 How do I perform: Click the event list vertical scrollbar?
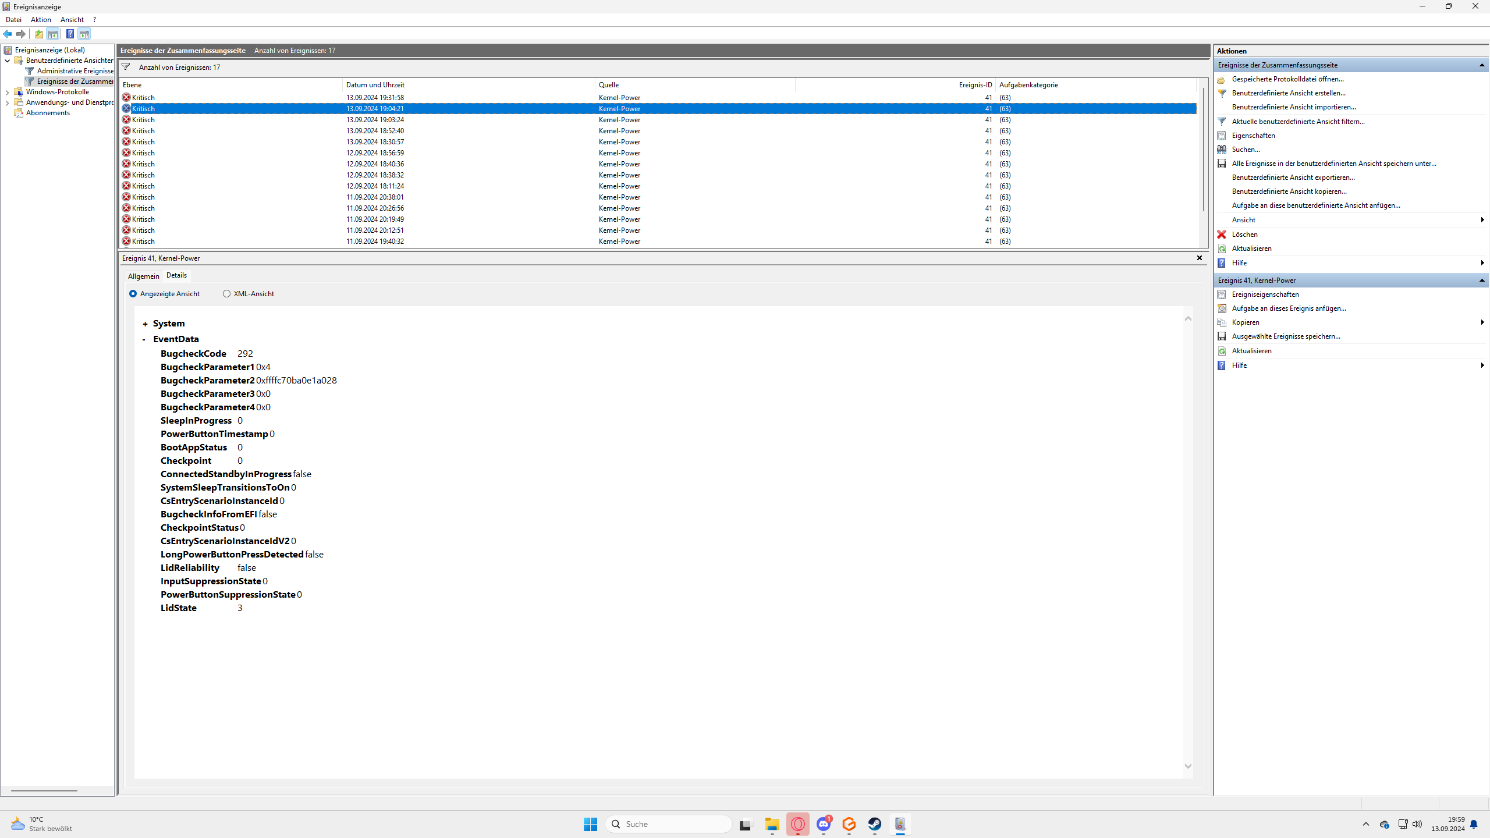pyautogui.click(x=1203, y=150)
